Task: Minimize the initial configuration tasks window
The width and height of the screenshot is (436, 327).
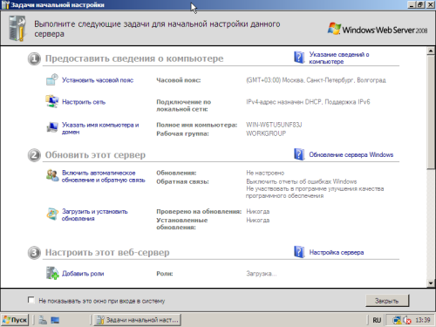Action: 412,4
